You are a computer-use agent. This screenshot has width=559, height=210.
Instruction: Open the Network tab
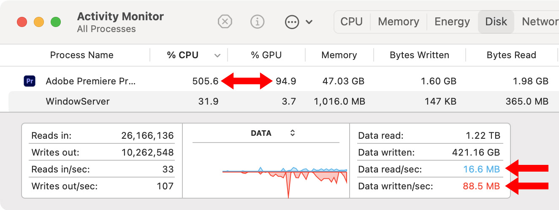[540, 22]
